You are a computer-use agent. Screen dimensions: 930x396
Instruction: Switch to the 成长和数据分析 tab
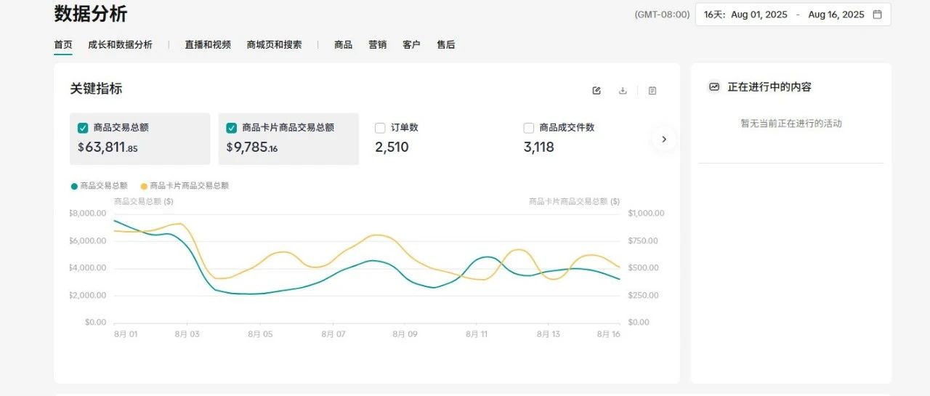pyautogui.click(x=120, y=45)
